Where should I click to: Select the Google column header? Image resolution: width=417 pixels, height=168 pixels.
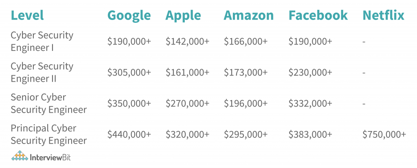[x=129, y=15]
